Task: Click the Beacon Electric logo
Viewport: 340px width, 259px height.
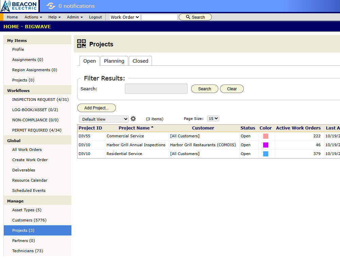Action: click(x=19, y=6)
